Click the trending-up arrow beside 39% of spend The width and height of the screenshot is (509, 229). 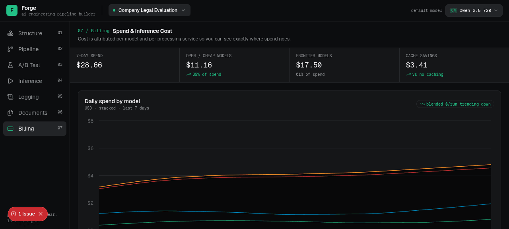[188, 74]
